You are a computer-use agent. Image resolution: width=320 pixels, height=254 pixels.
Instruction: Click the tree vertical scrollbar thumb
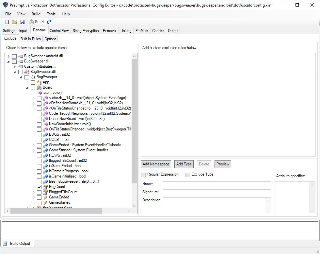point(134,121)
